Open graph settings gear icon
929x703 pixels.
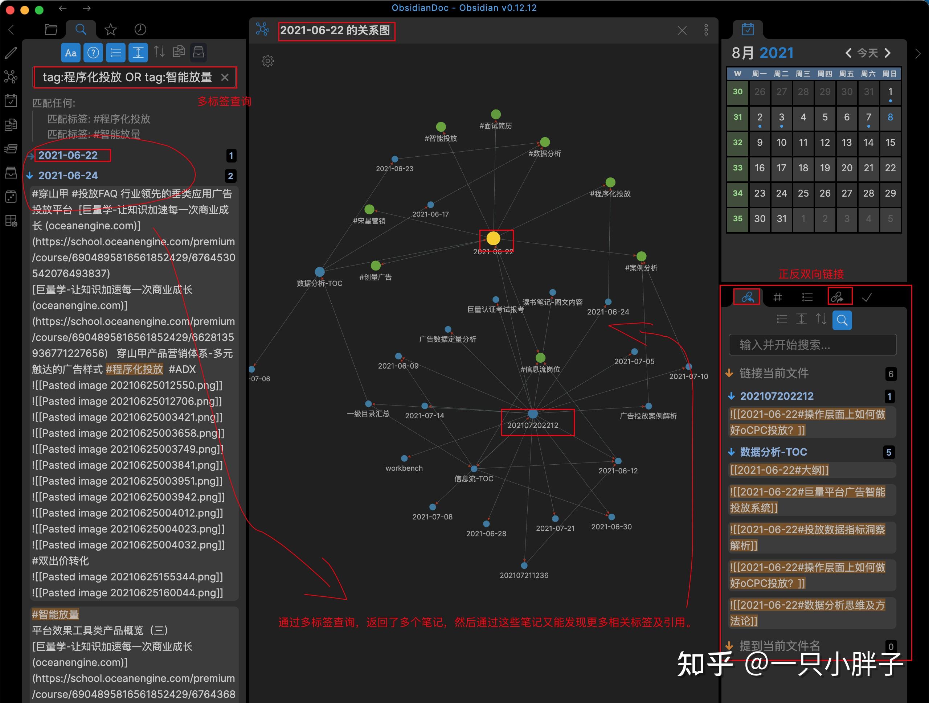tap(267, 61)
